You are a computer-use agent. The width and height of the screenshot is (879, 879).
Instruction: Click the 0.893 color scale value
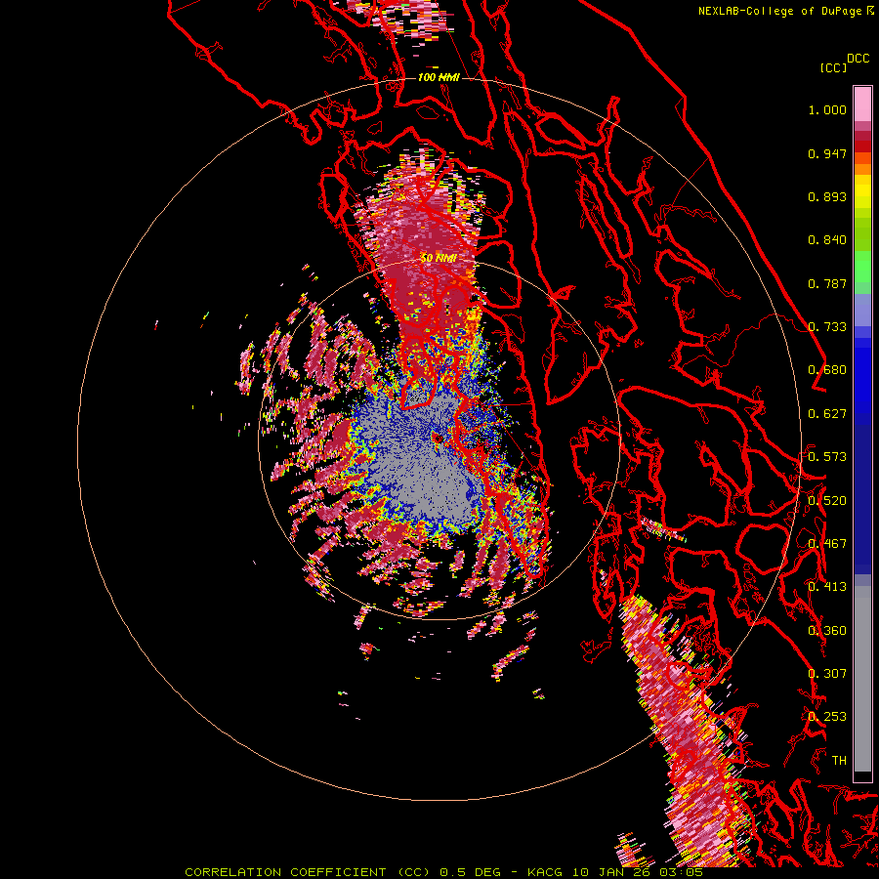point(827,196)
